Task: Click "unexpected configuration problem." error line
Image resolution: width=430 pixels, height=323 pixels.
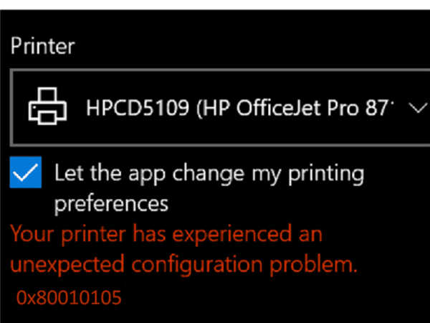Action: tap(183, 265)
